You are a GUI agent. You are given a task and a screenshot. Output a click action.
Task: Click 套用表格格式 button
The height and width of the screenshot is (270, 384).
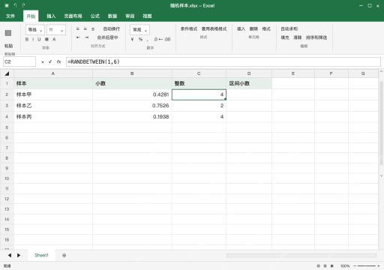(x=214, y=29)
